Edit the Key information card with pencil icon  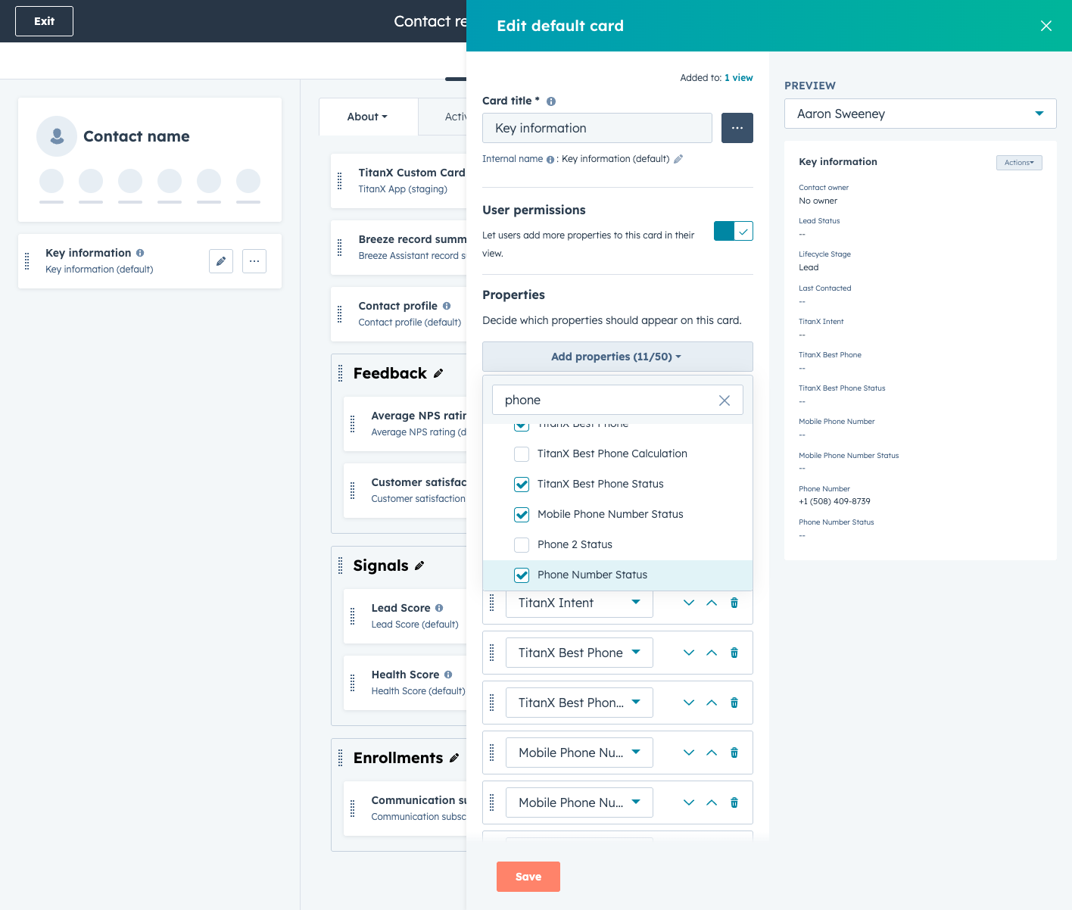point(221,261)
